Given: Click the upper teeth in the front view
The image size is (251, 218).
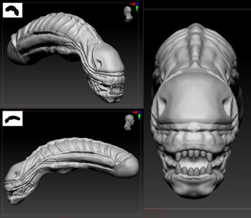Looking at the screenshot, I should pos(194,154).
